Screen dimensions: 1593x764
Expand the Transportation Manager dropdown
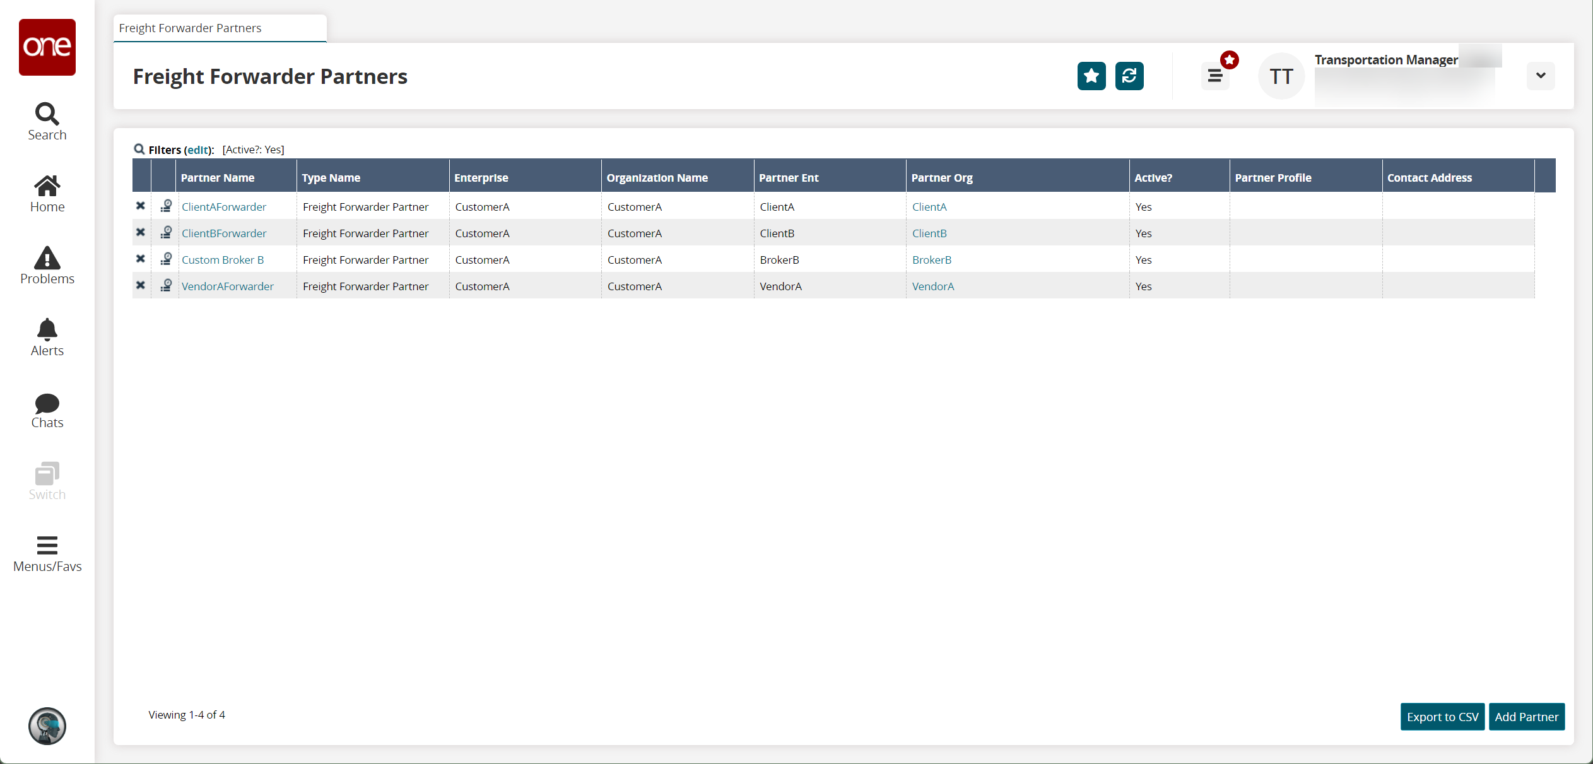1541,76
